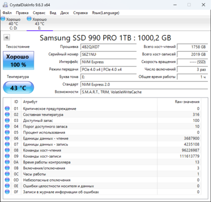Click the 43 °C temperature button

click(18, 88)
